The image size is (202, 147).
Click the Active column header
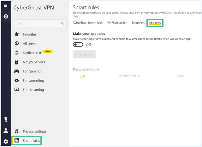180,76
